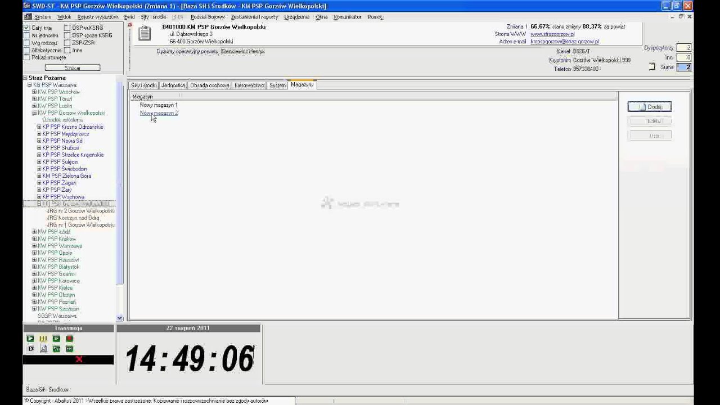The image size is (720, 405).
Task: Click the green 7/0 icon in Transmisja
Action: click(x=56, y=349)
